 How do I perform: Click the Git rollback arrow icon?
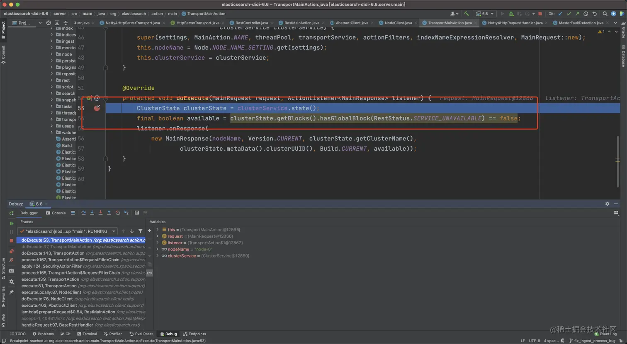594,14
